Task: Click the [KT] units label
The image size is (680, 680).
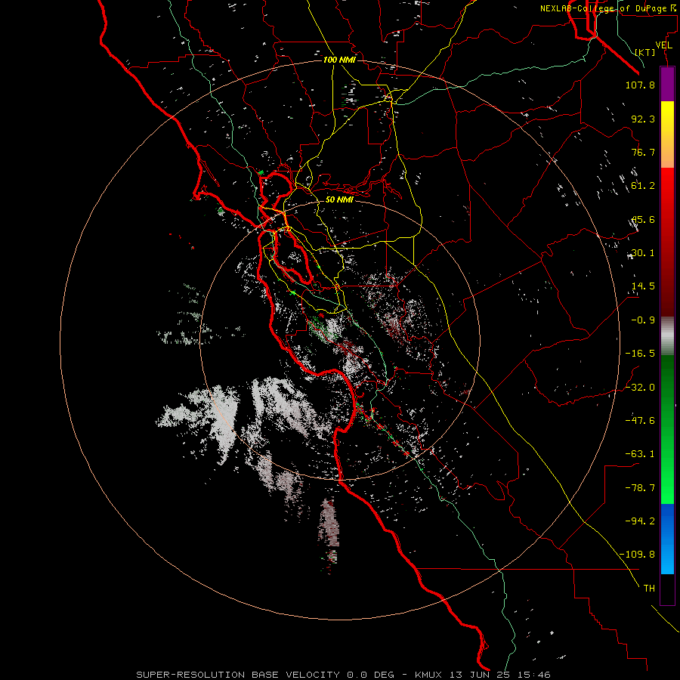Action: 645,52
